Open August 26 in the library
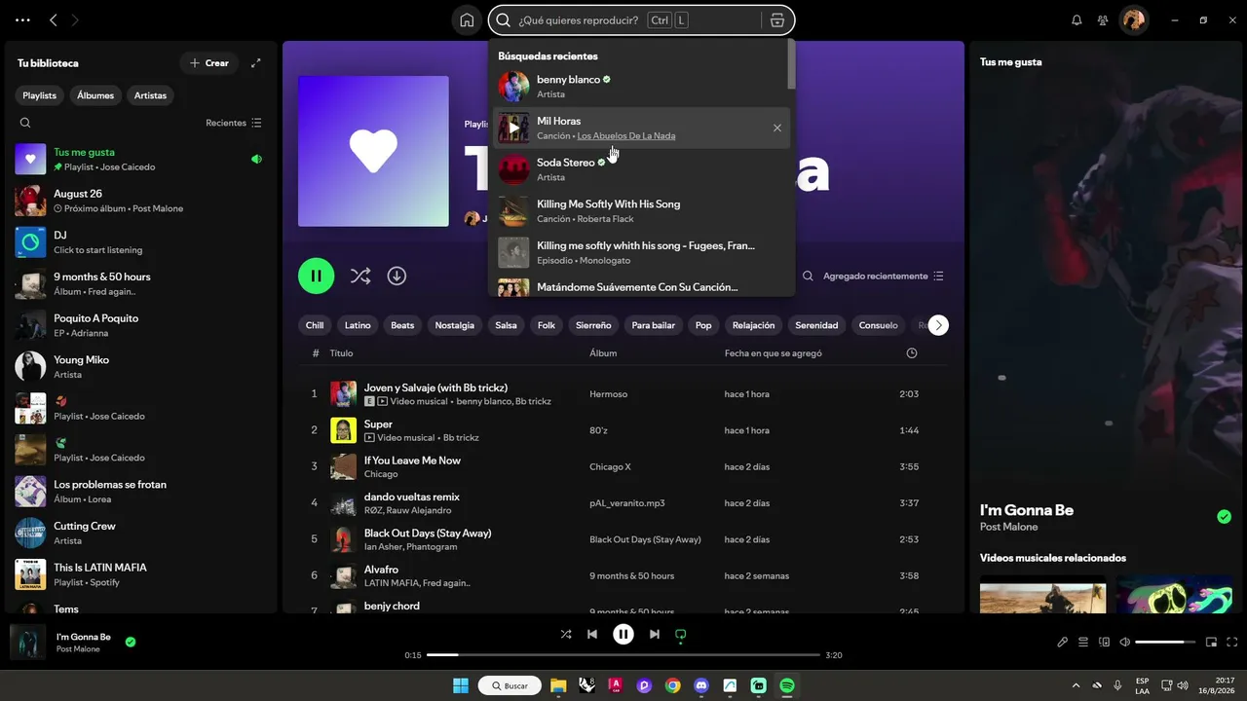This screenshot has width=1247, height=701. click(x=141, y=201)
